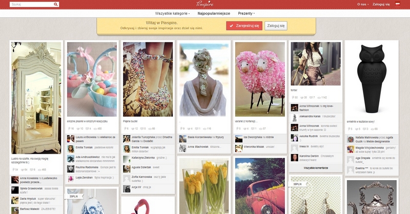Viewport: 410px width, 214px height.
Task: Open the O nas dropdown menu
Action: [363, 4]
